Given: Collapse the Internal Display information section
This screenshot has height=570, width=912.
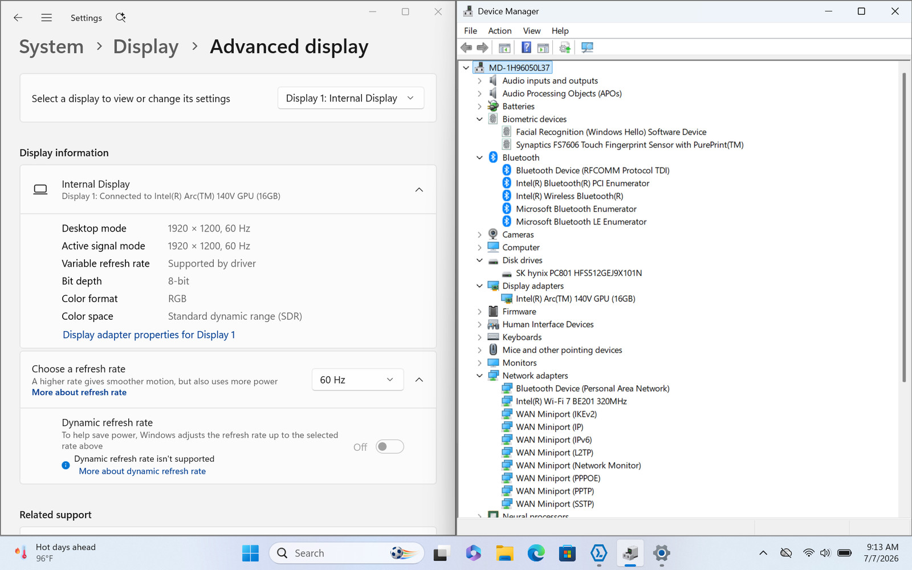Looking at the screenshot, I should click(x=419, y=190).
